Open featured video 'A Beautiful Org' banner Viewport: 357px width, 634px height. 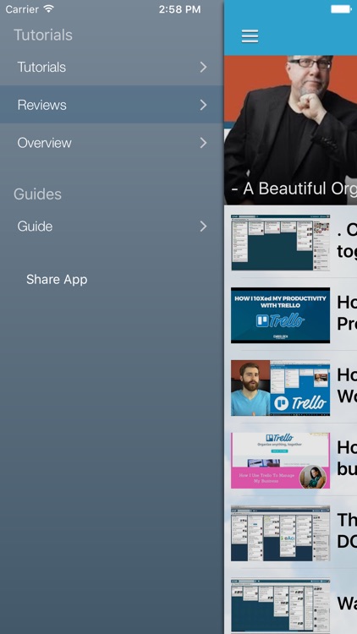pyautogui.click(x=291, y=130)
